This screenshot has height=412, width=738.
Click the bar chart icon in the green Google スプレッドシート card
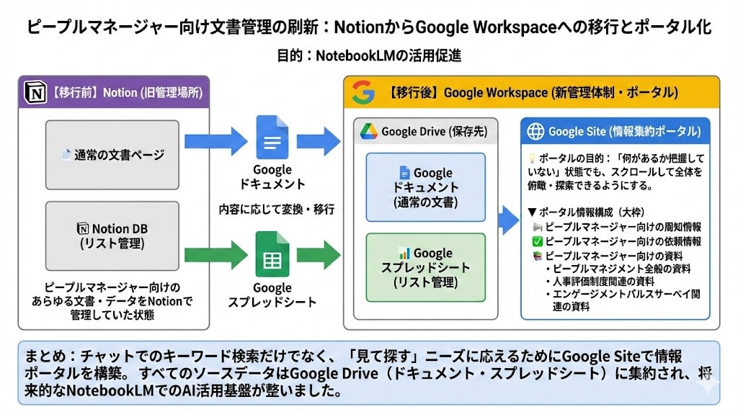[x=404, y=253]
